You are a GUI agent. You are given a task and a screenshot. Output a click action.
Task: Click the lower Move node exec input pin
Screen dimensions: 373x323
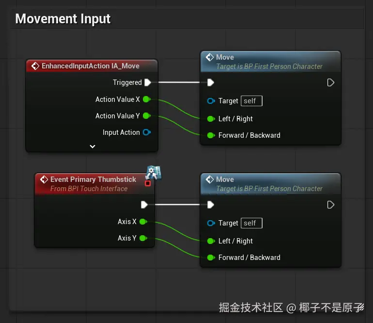coord(211,205)
